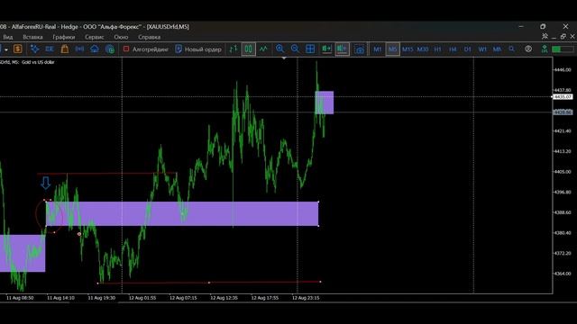Select the blue down arrow chart object
Viewport: 577px width, 324px height.
tap(46, 183)
